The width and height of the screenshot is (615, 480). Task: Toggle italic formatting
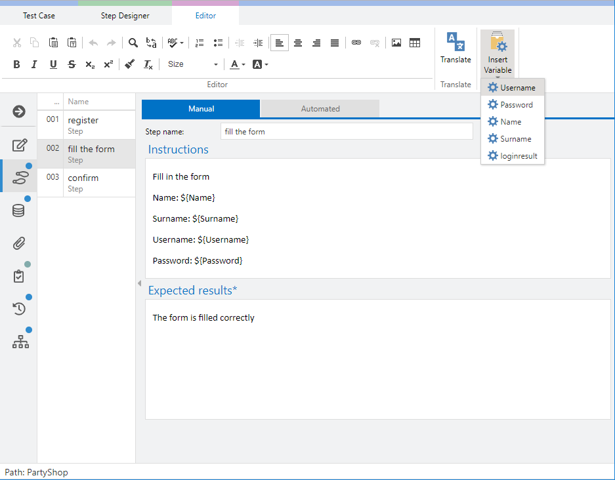pos(33,64)
